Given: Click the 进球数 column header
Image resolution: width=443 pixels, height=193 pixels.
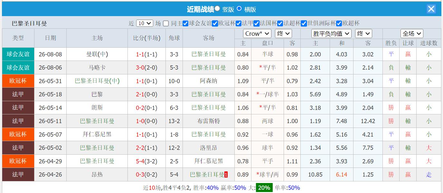Looking at the screenshot, I should point(429,43).
